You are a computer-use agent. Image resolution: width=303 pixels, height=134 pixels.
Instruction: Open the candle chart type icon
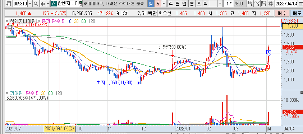(250, 4)
